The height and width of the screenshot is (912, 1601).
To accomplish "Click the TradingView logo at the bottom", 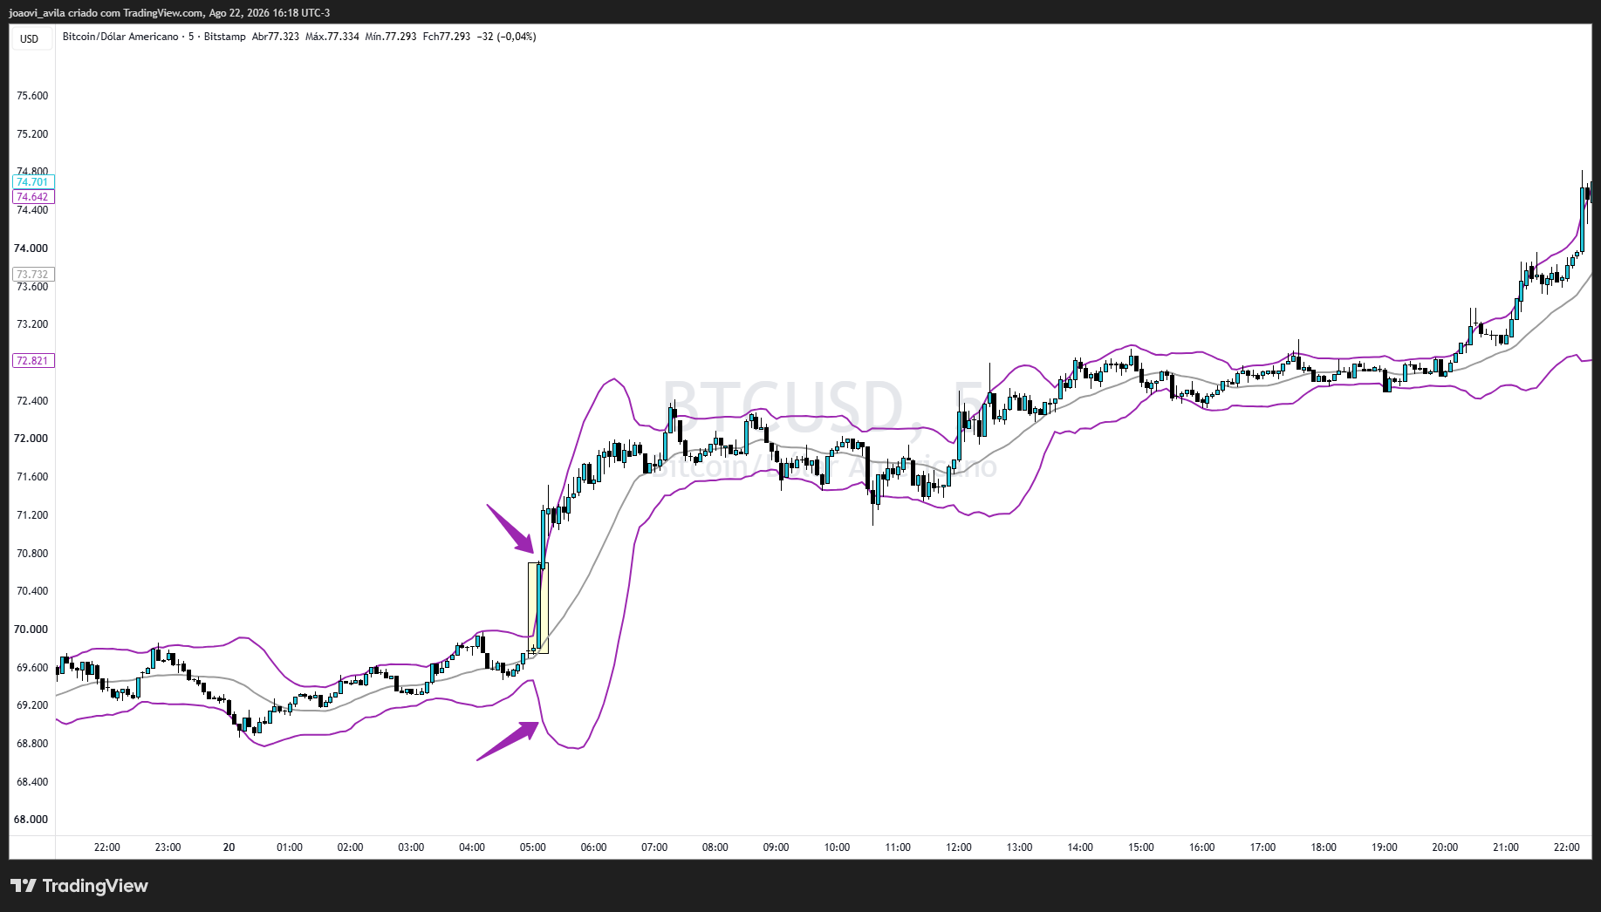I will (79, 886).
